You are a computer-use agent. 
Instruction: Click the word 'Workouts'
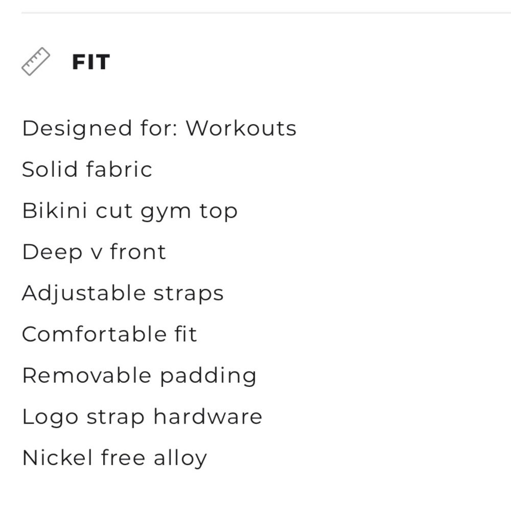[241, 128]
